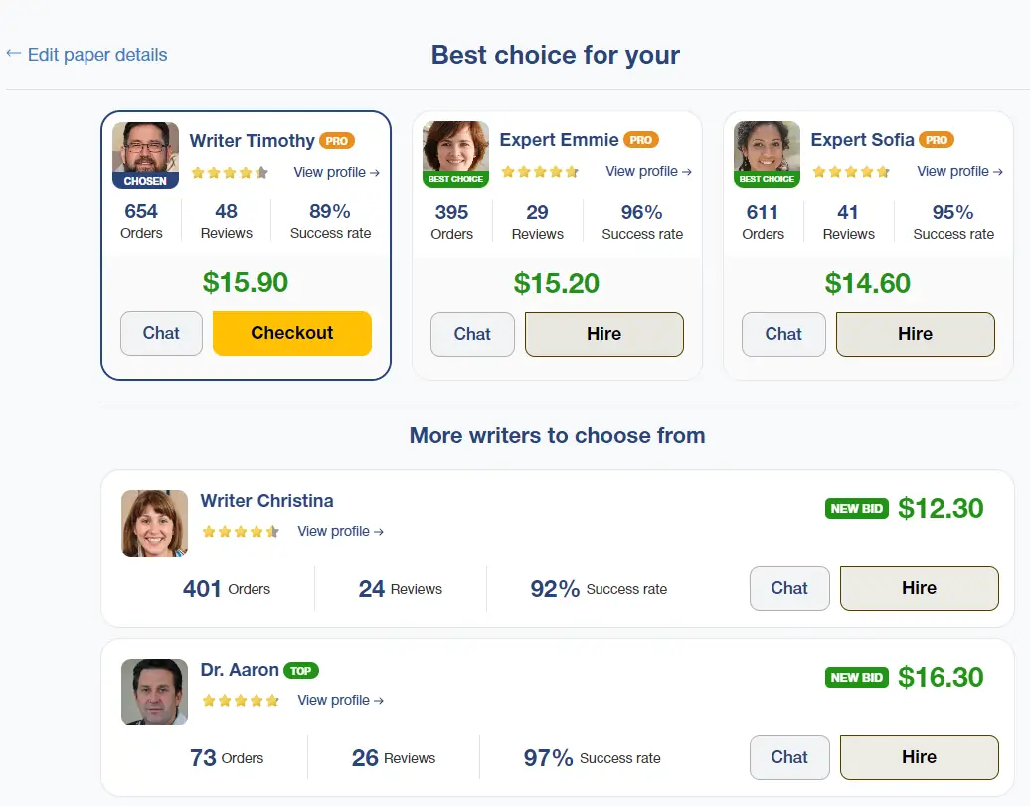Click Writer Timothy's star rating
The image size is (1030, 806).
tap(230, 173)
